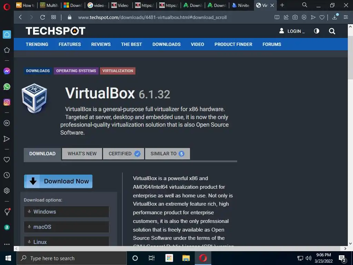Image resolution: width=353 pixels, height=265 pixels.
Task: Click the address bar URL field
Action: (152, 17)
